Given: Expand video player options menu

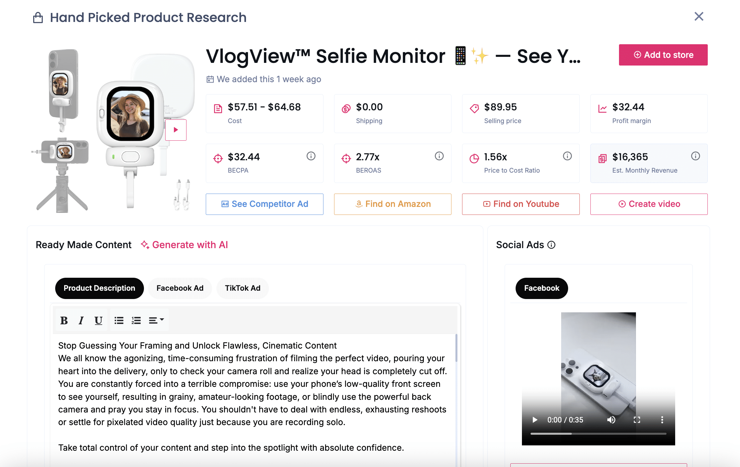Looking at the screenshot, I should pyautogui.click(x=662, y=420).
